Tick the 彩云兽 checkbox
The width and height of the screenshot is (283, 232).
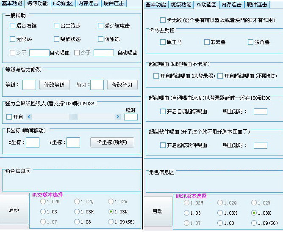207,42
